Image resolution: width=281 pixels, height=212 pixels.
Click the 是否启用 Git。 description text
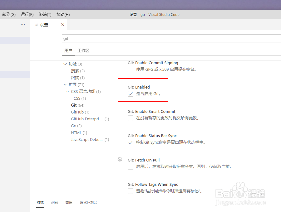148,94
